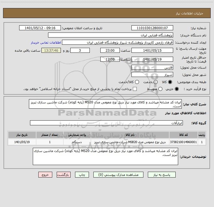Select the کالا radio button

tap(170, 82)
